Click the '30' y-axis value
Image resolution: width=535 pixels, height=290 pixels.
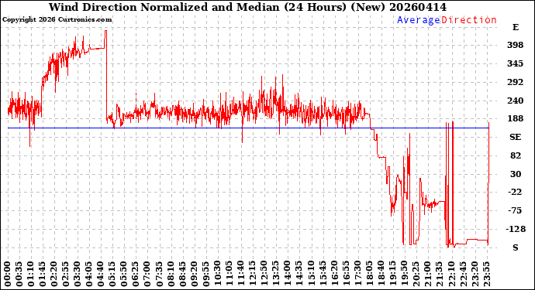(515, 174)
